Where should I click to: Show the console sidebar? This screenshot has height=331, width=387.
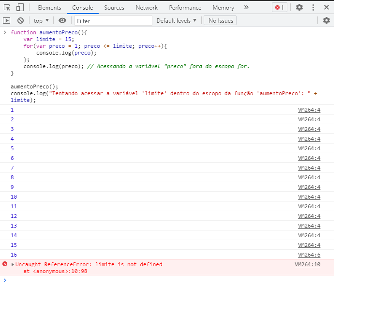pos(7,20)
